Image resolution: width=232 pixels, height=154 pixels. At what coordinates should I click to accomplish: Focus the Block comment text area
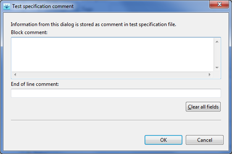[113, 55]
